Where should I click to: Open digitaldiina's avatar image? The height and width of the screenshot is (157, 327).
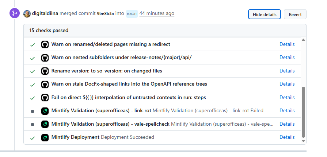(27, 14)
